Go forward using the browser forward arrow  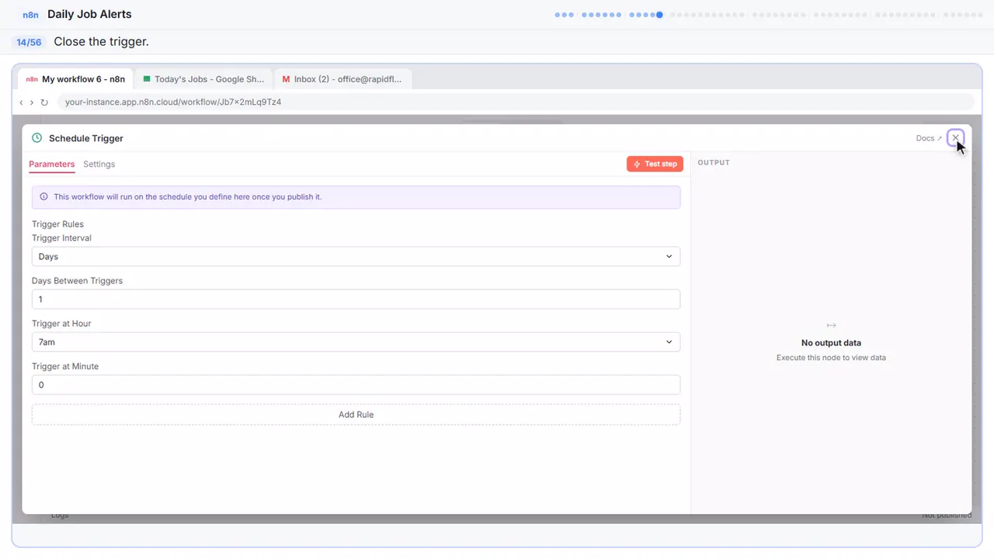tap(32, 102)
